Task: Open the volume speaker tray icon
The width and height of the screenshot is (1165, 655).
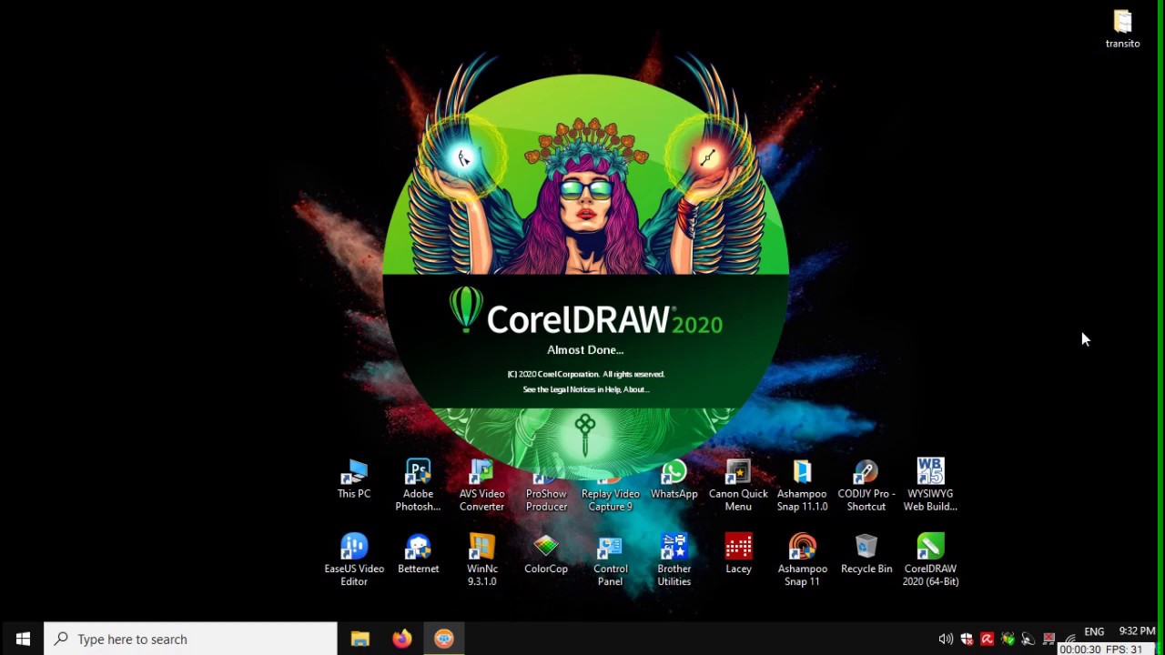Action: coord(946,639)
